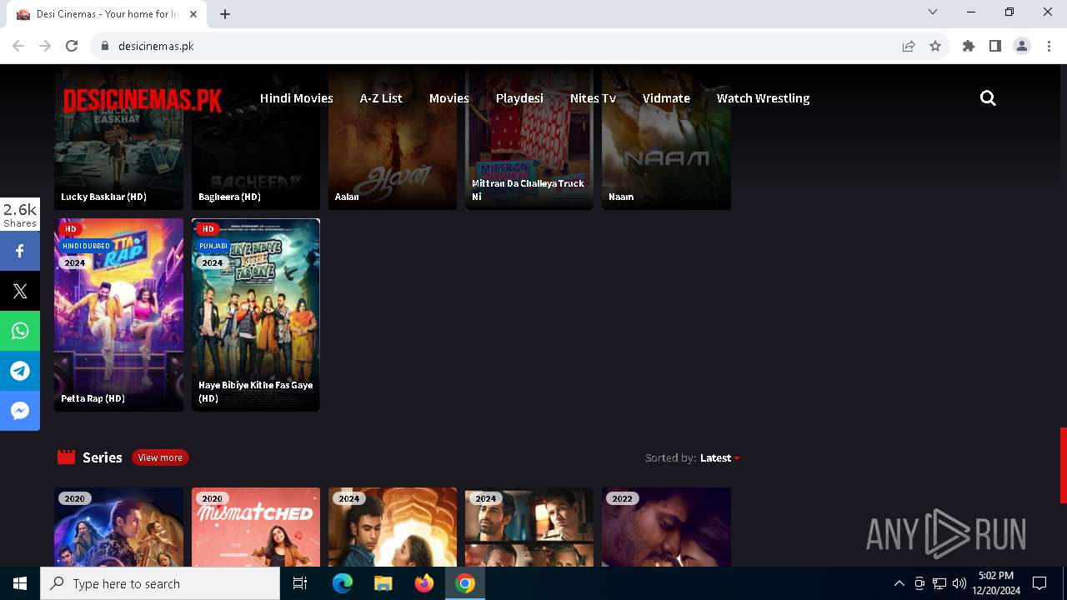Open the A-Z List menu item
1067x600 pixels.
(x=381, y=98)
